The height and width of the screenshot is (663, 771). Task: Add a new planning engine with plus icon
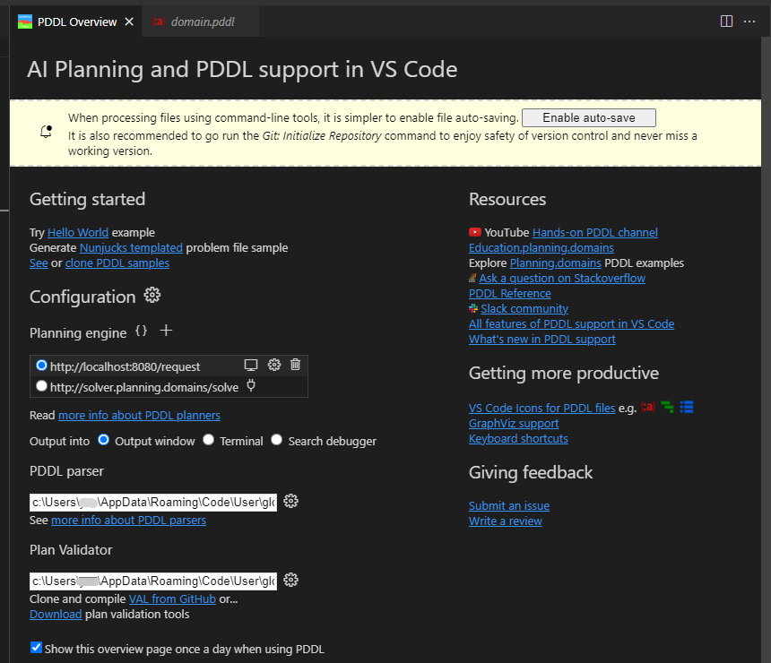(x=166, y=331)
